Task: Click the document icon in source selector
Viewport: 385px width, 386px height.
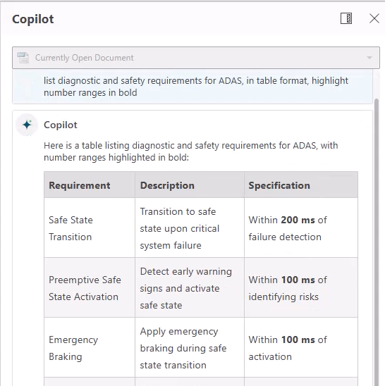Action: coord(23,58)
